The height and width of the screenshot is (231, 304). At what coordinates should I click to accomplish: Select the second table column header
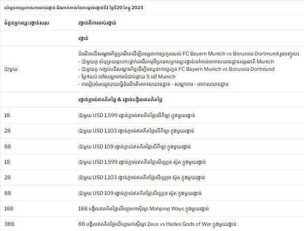click(97, 23)
